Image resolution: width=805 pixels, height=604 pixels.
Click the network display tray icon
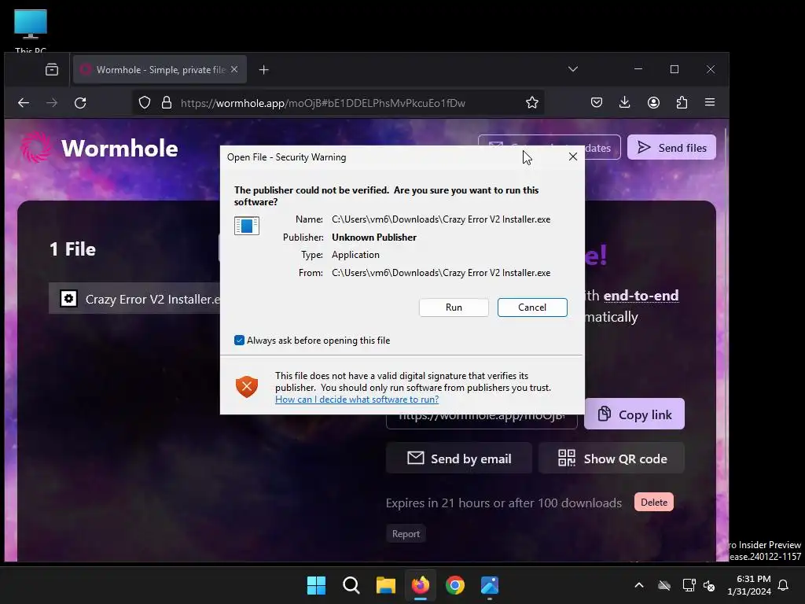(689, 585)
